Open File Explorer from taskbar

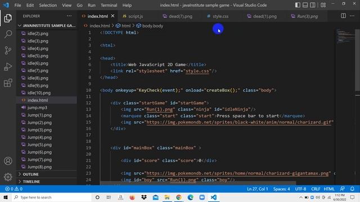167,197
